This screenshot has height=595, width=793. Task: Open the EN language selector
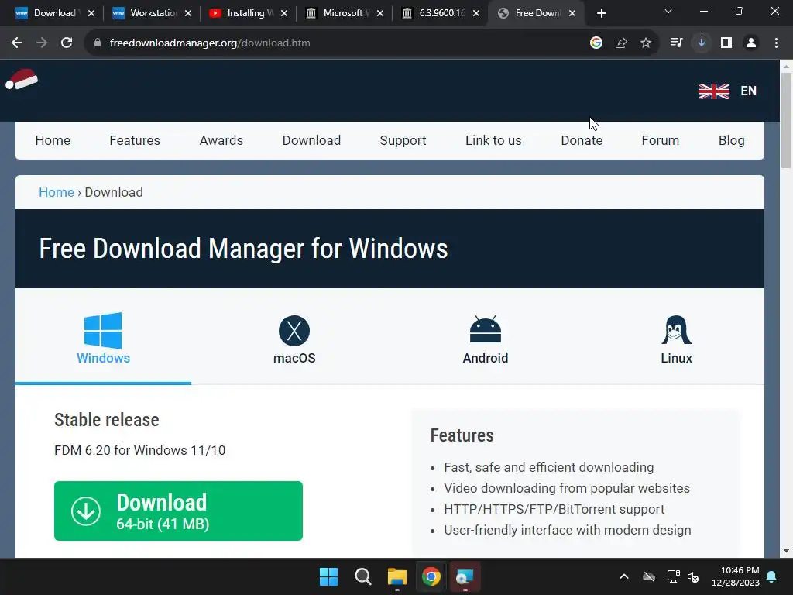click(x=749, y=91)
